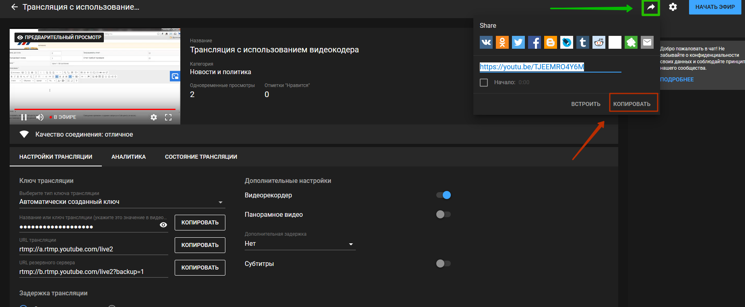Click the red live progress bar in preview

tap(95, 109)
